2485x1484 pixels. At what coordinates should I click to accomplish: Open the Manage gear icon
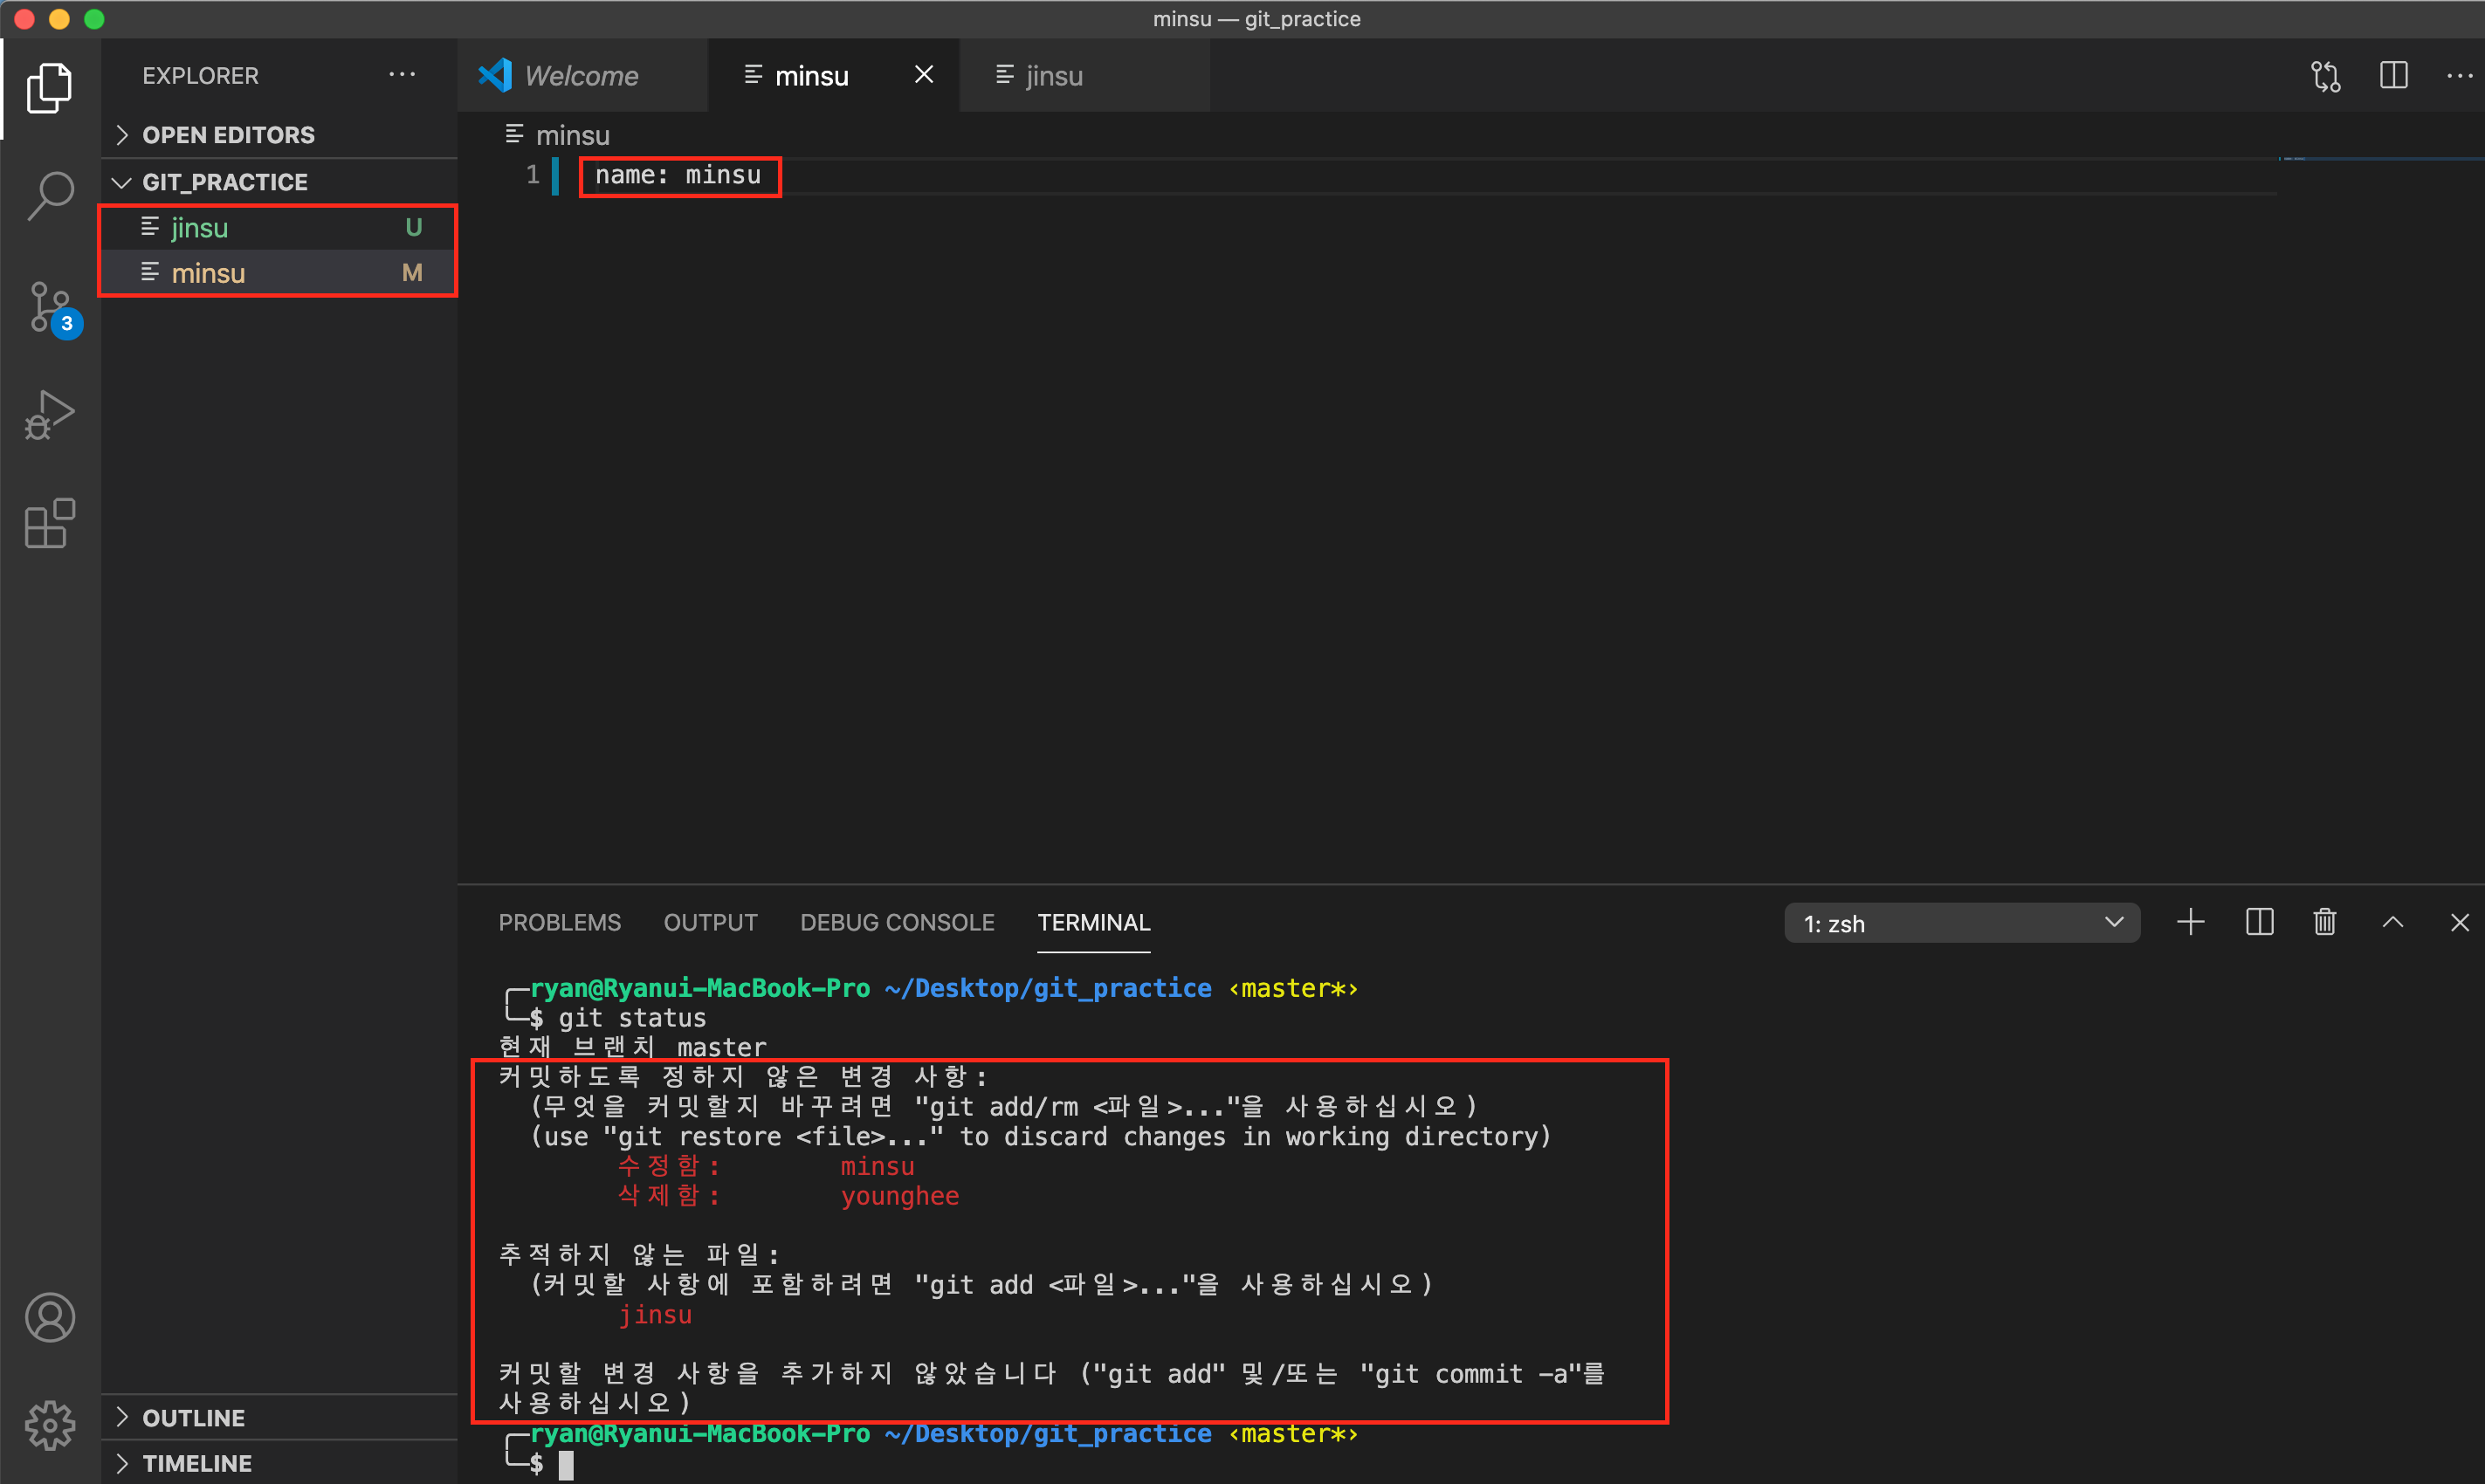click(50, 1424)
